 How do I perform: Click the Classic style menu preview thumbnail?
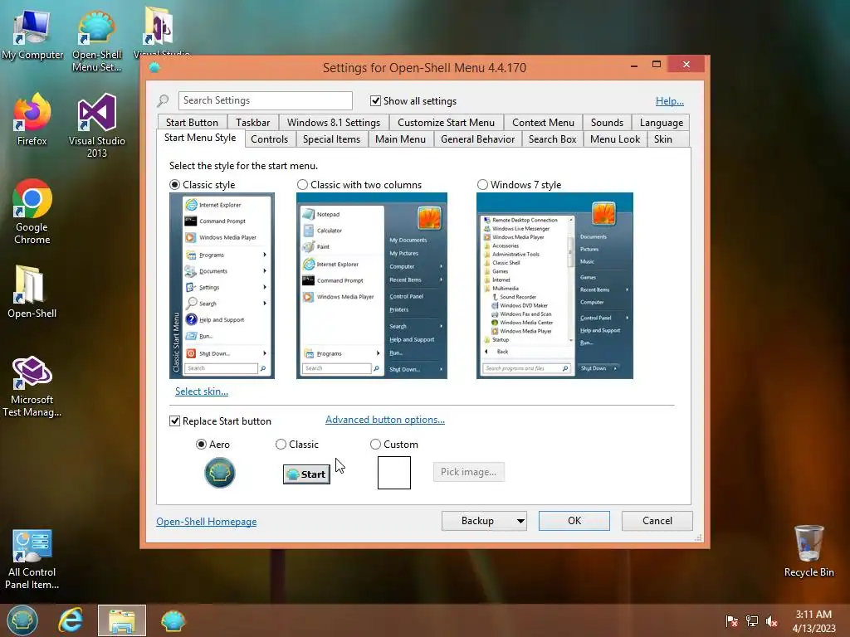(222, 285)
